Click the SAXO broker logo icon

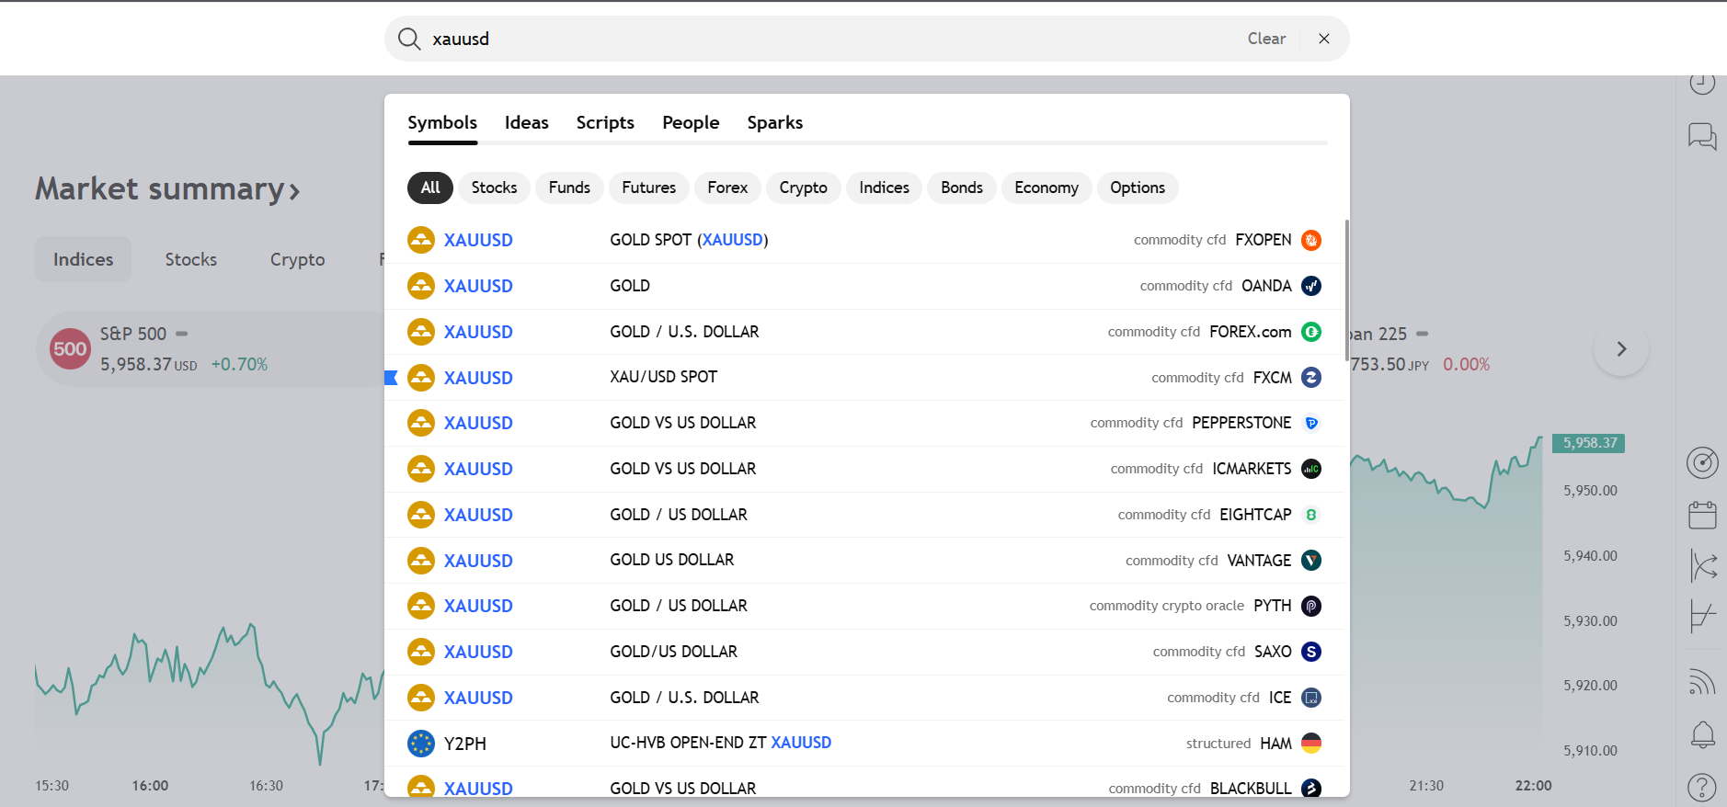pos(1311,652)
